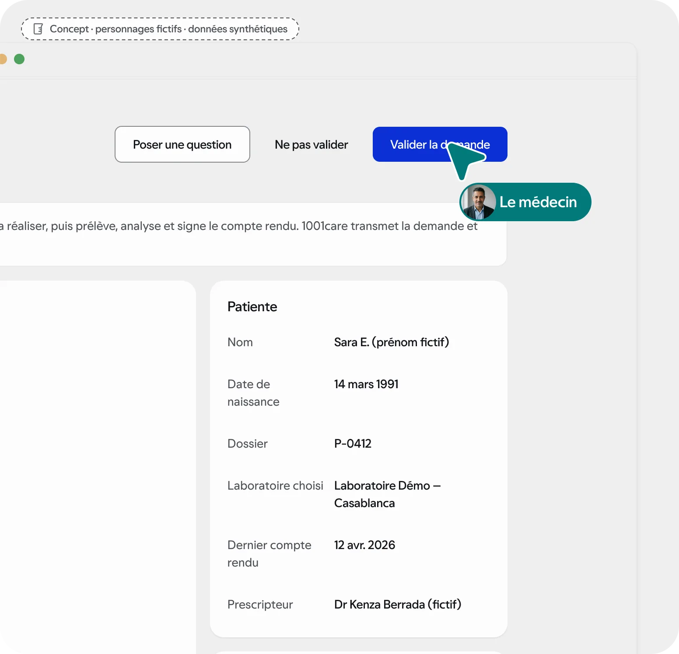Click the Concept personnages fictifs banner text

pyautogui.click(x=168, y=29)
